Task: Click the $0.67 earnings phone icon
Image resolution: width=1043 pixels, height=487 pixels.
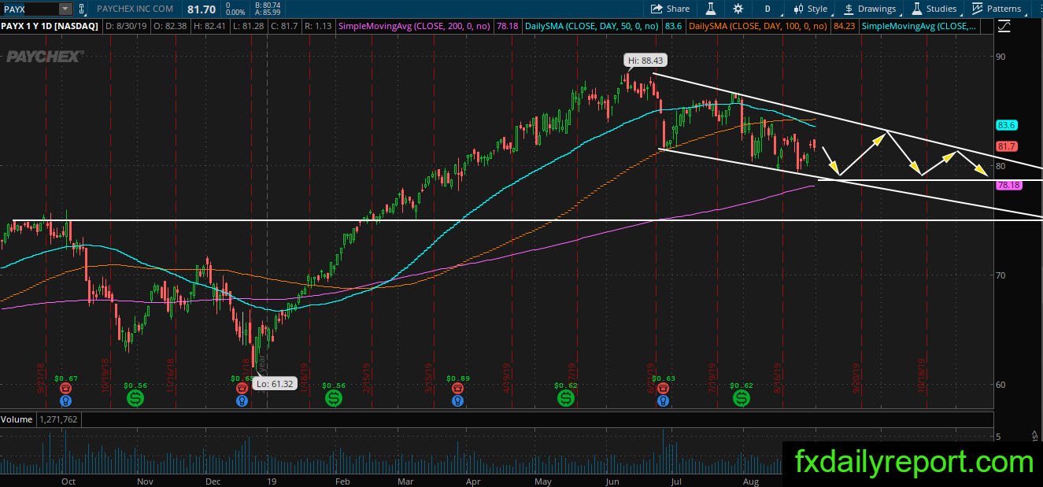Action: pos(65,389)
